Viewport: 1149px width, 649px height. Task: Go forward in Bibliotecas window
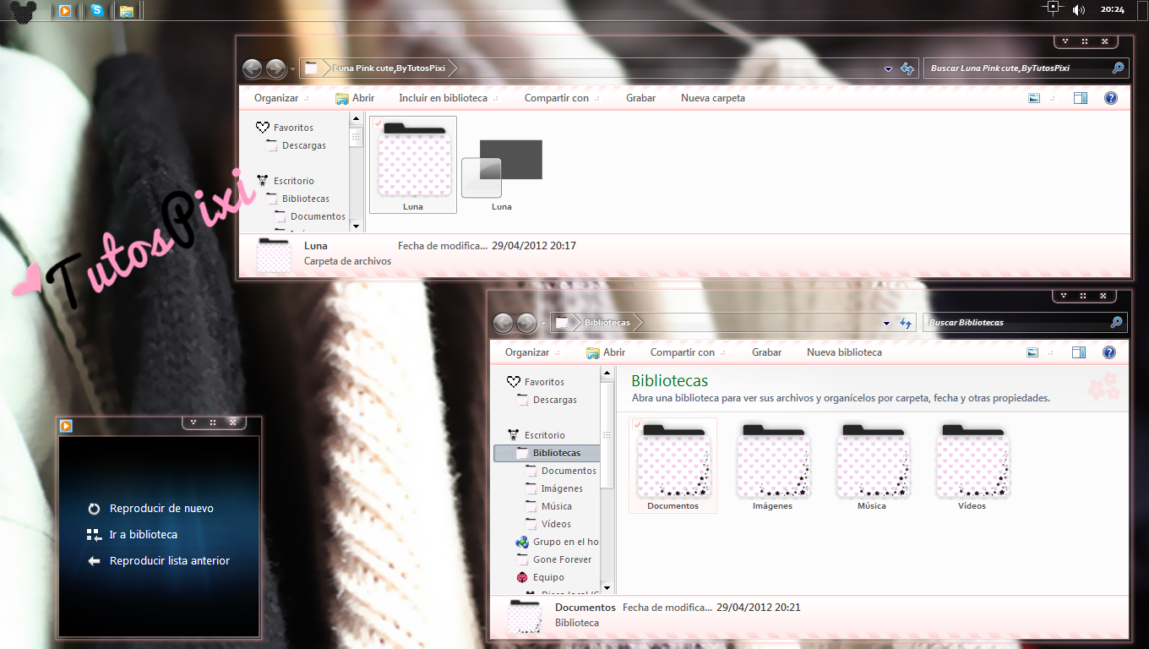[526, 323]
